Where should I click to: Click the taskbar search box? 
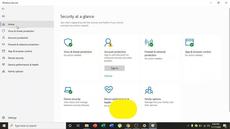tap(37, 126)
